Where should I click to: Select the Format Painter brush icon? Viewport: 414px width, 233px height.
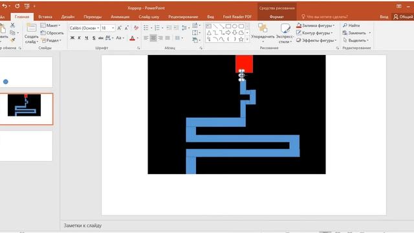12,40
